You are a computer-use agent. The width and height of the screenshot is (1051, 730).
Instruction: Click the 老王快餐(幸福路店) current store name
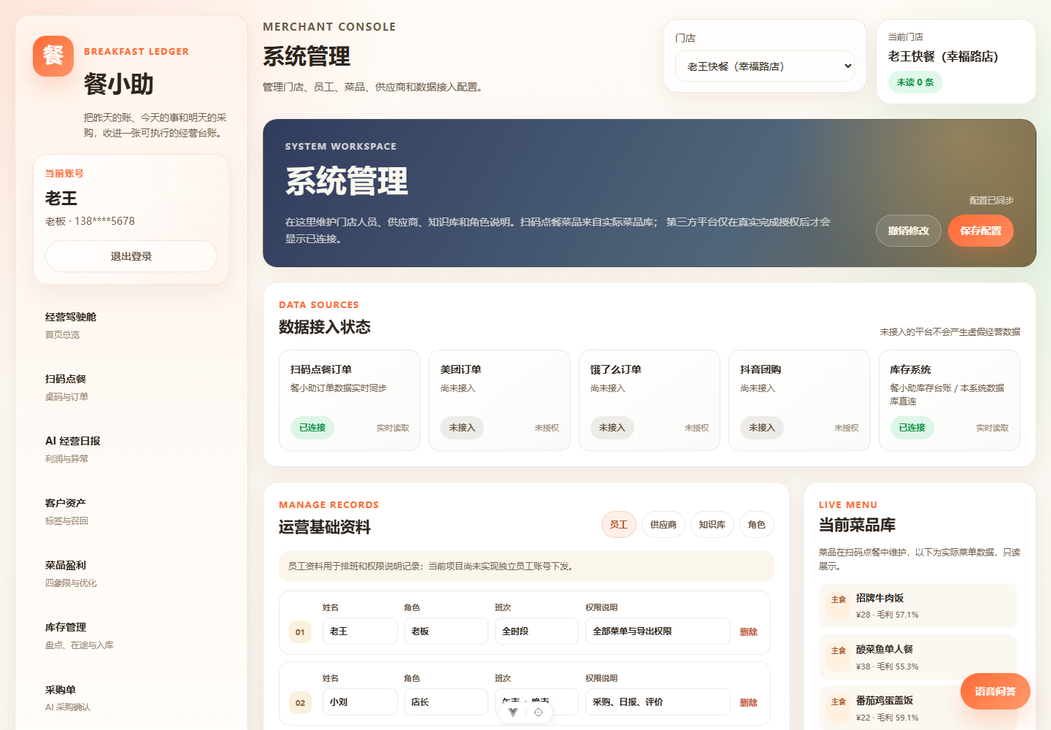click(x=943, y=56)
